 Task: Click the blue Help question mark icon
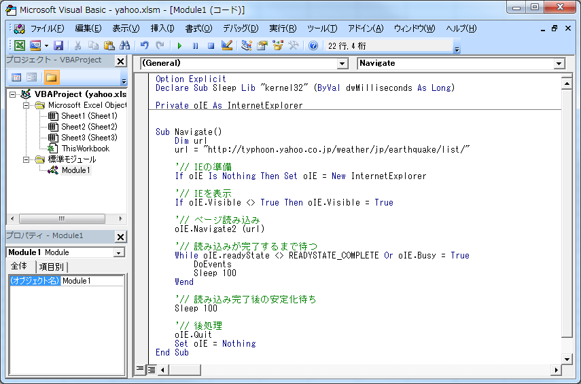[313, 45]
